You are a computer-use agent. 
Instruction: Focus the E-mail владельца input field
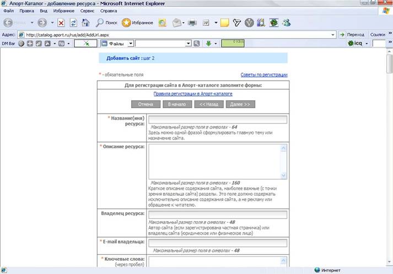pos(218,243)
